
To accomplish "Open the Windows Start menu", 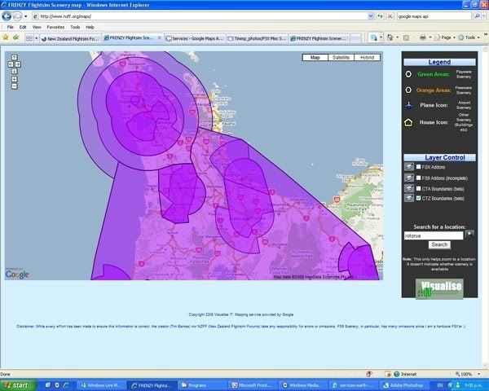I will click(x=18, y=384).
